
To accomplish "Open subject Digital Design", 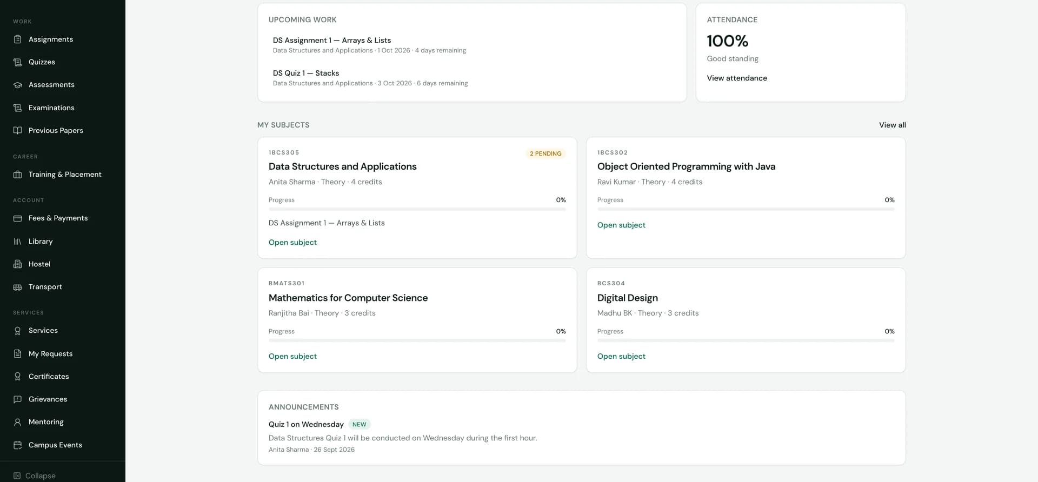I will 621,357.
